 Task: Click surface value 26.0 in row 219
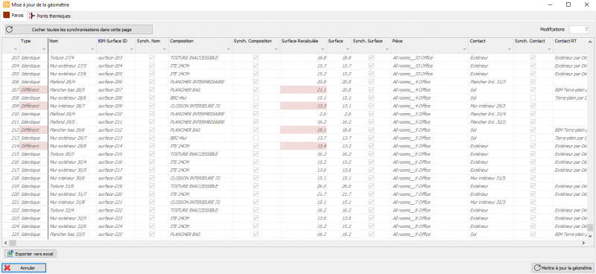tap(339, 186)
